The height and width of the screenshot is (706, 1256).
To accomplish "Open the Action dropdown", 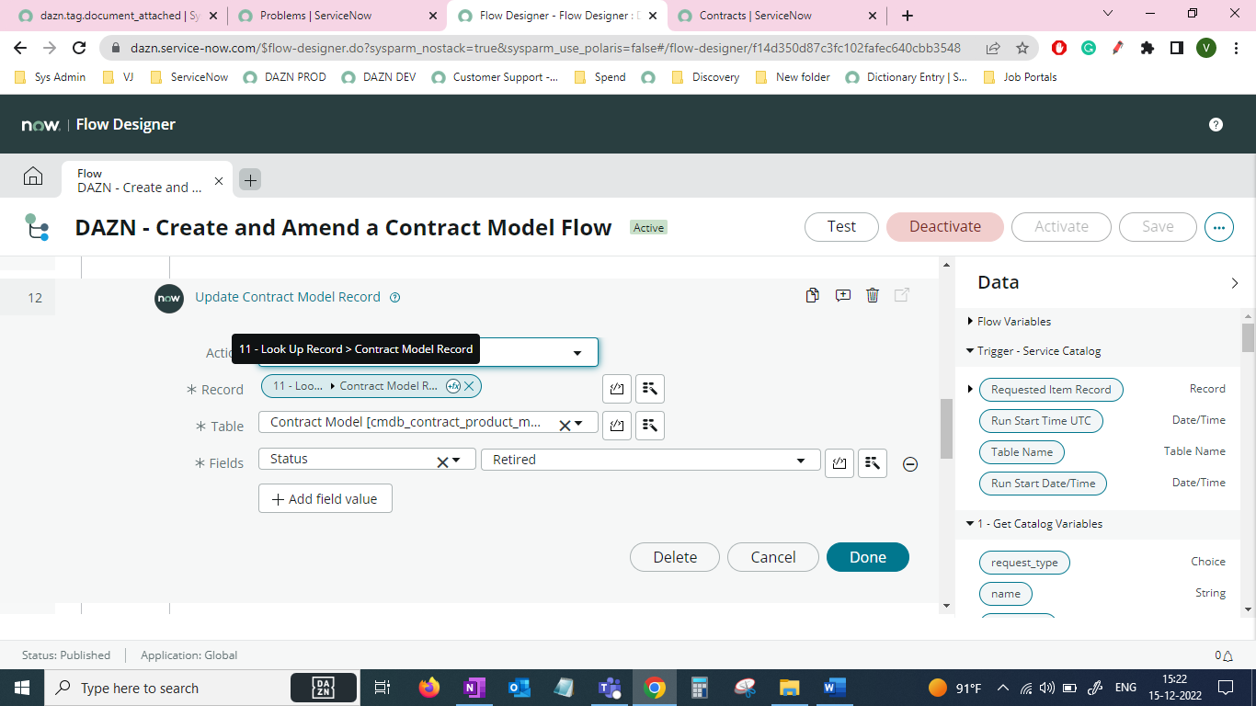I will tap(577, 353).
